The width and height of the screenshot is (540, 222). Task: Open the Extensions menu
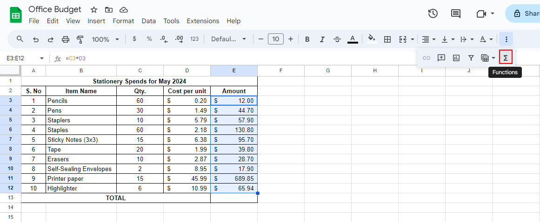(x=203, y=21)
